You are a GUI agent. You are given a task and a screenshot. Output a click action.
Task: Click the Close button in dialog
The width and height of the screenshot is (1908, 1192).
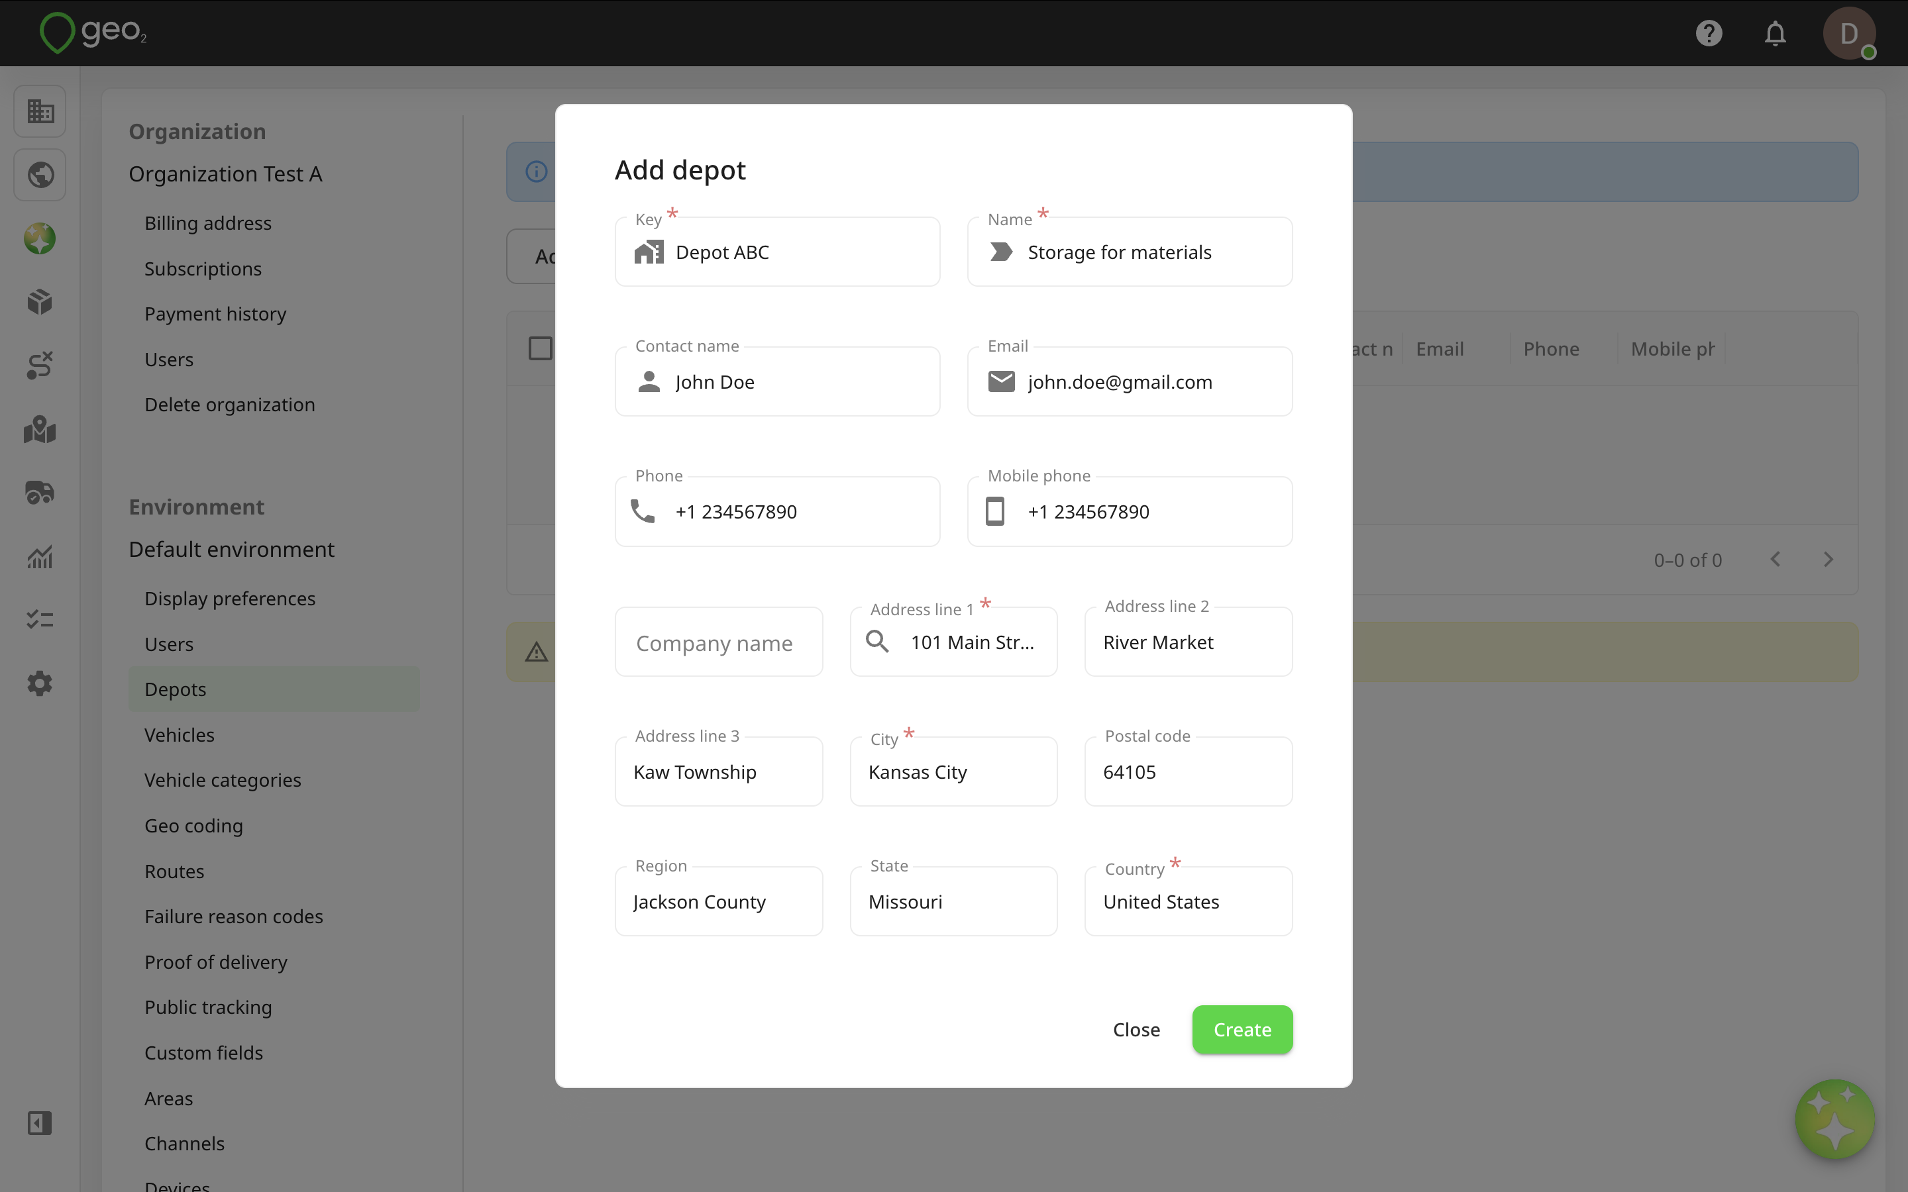[x=1136, y=1030]
